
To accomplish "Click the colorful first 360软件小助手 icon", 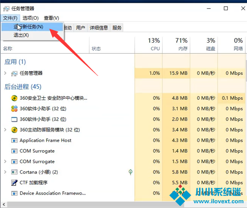I will click(x=14, y=109).
